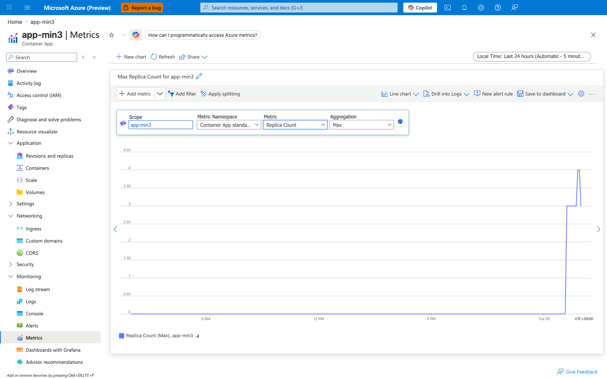This screenshot has width=607, height=379.
Task: Open portal settings gear in header
Action: [481, 8]
